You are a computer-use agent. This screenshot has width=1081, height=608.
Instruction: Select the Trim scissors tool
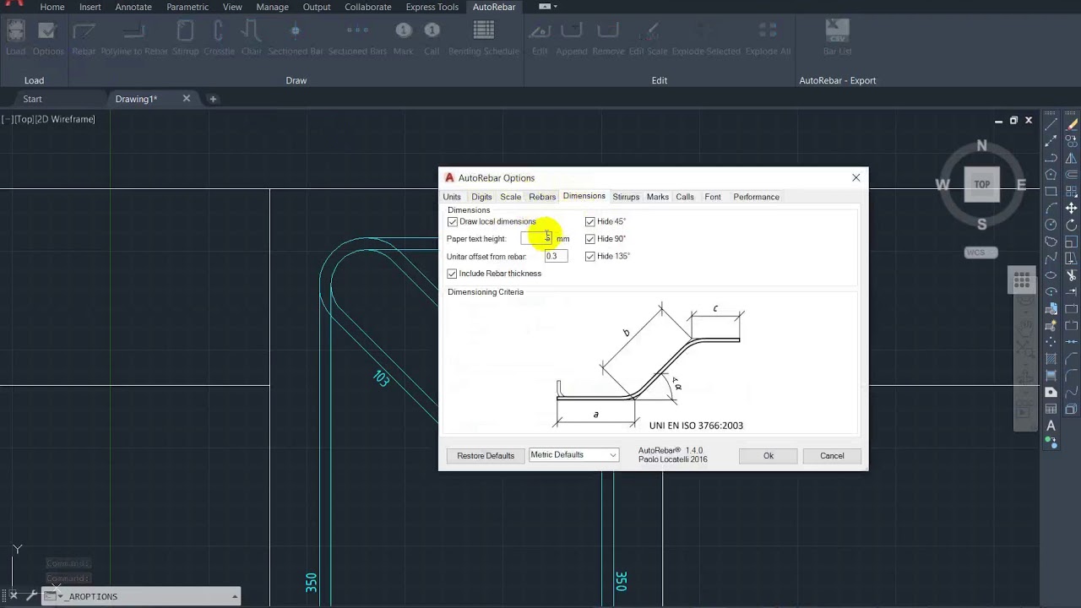[x=1072, y=275]
